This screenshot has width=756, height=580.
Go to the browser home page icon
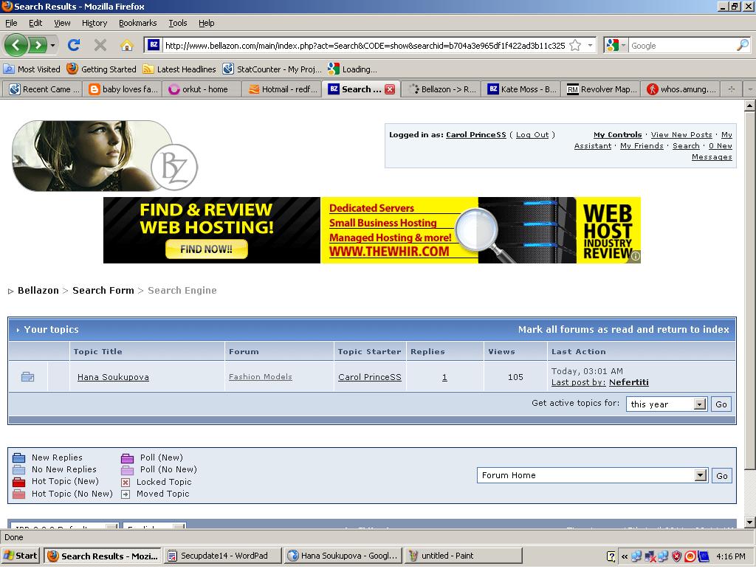(x=126, y=45)
